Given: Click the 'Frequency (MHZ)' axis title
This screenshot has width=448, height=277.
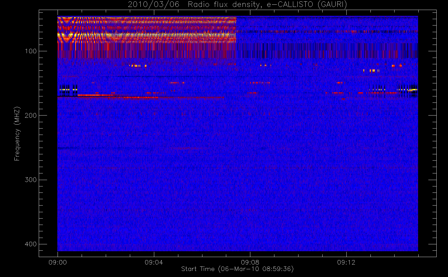Looking at the screenshot, I should tap(17, 134).
